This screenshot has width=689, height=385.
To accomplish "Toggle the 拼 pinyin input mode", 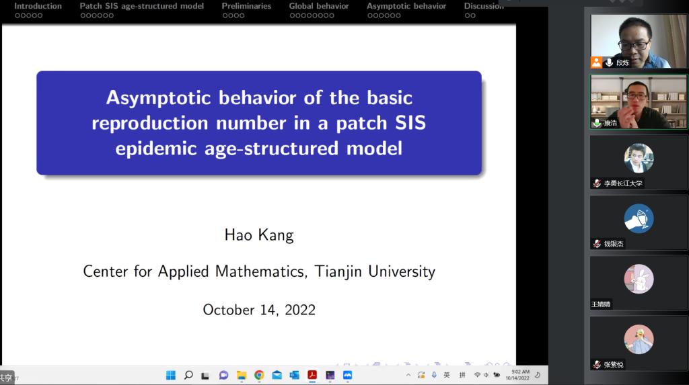I will click(x=462, y=375).
